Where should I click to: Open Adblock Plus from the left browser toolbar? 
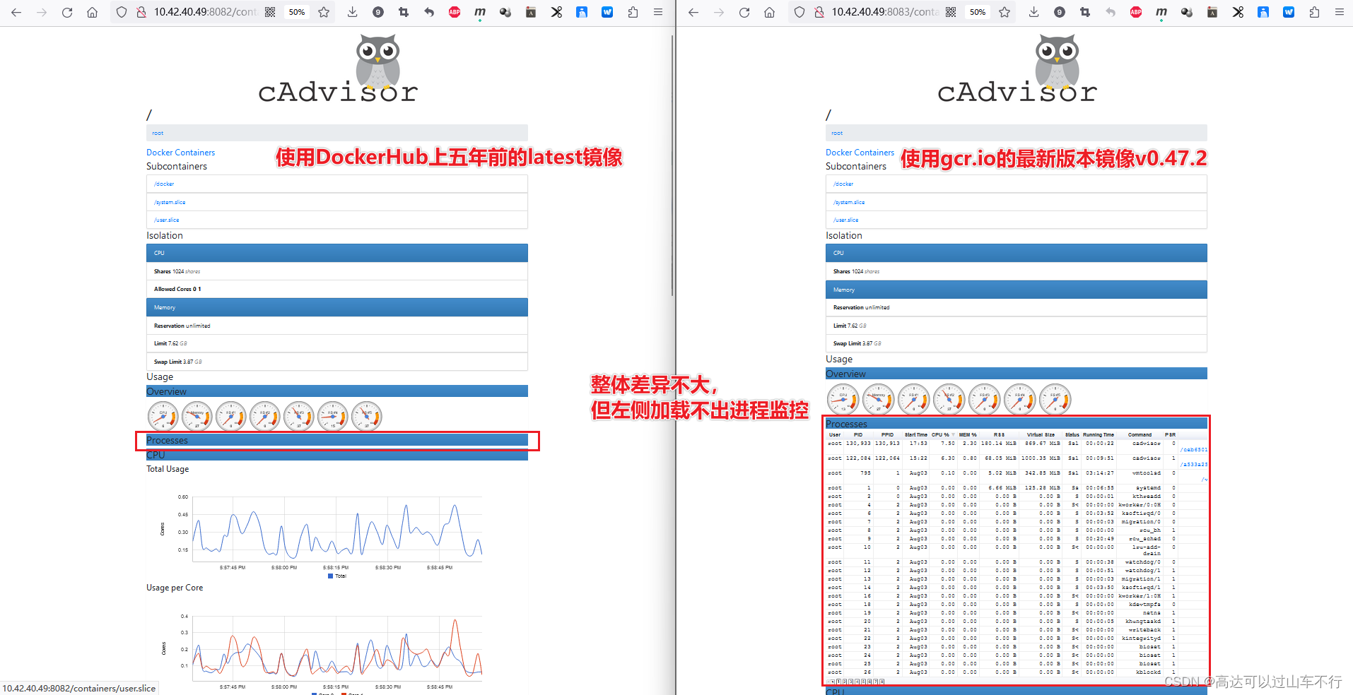tap(455, 12)
